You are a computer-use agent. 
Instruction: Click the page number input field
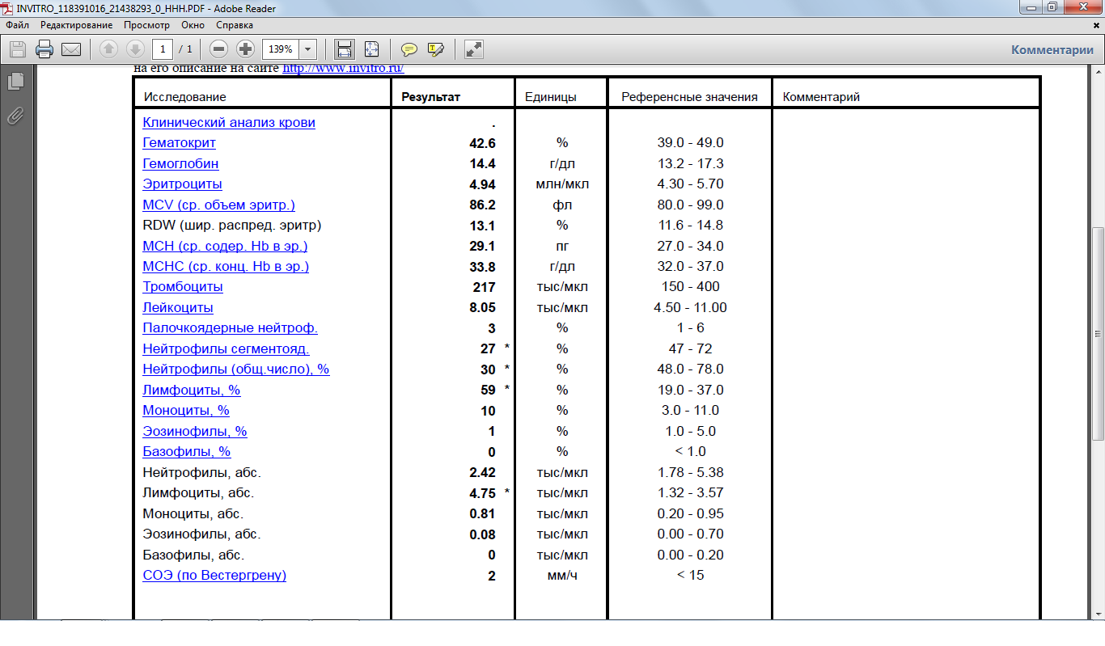[163, 49]
